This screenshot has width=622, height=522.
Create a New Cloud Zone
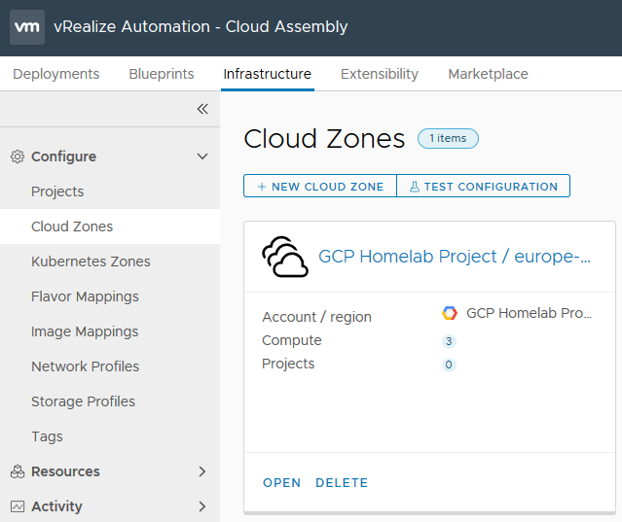[320, 186]
